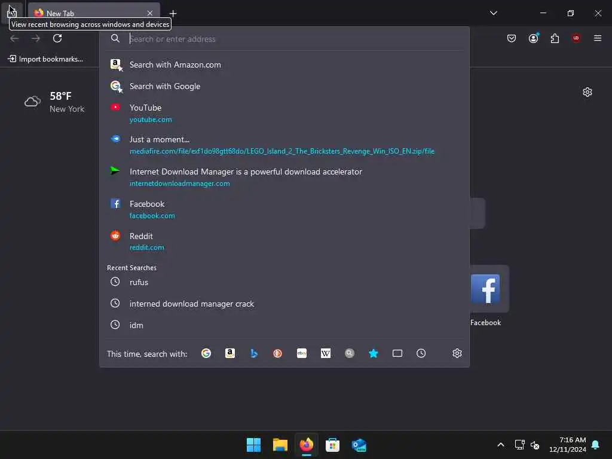Screen dimensions: 612x459
Task: Open the Facebook suggestion in dropdown
Action: (284, 209)
